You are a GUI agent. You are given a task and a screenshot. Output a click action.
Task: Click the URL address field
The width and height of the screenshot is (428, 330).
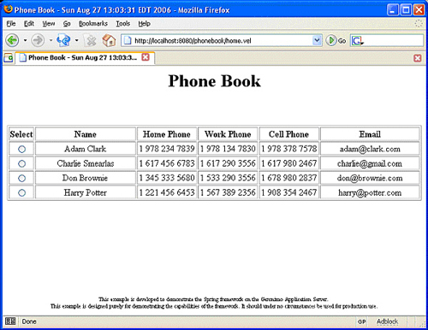223,41
